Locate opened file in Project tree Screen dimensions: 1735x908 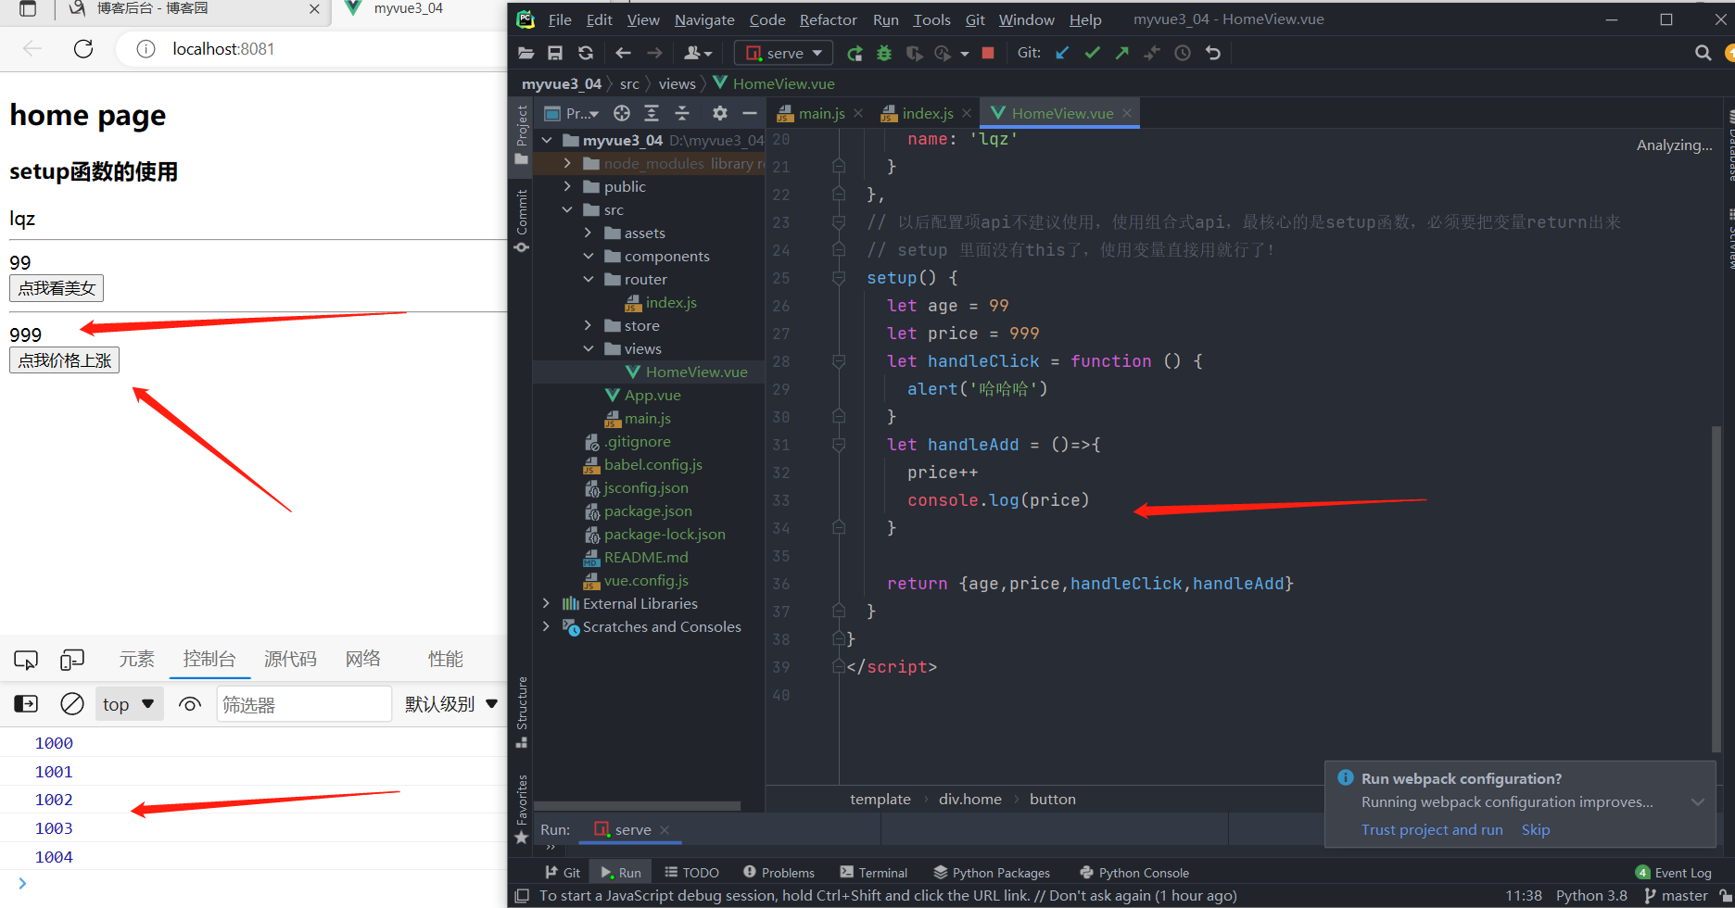(x=622, y=113)
